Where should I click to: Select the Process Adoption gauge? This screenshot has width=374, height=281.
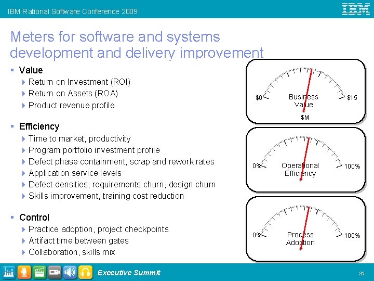[305, 229]
